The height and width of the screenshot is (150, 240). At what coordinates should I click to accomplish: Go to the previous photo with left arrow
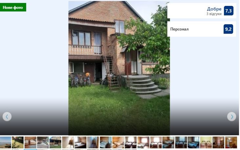coord(7,117)
